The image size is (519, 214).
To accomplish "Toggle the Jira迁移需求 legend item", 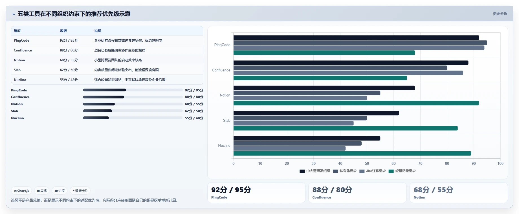I will [373, 171].
